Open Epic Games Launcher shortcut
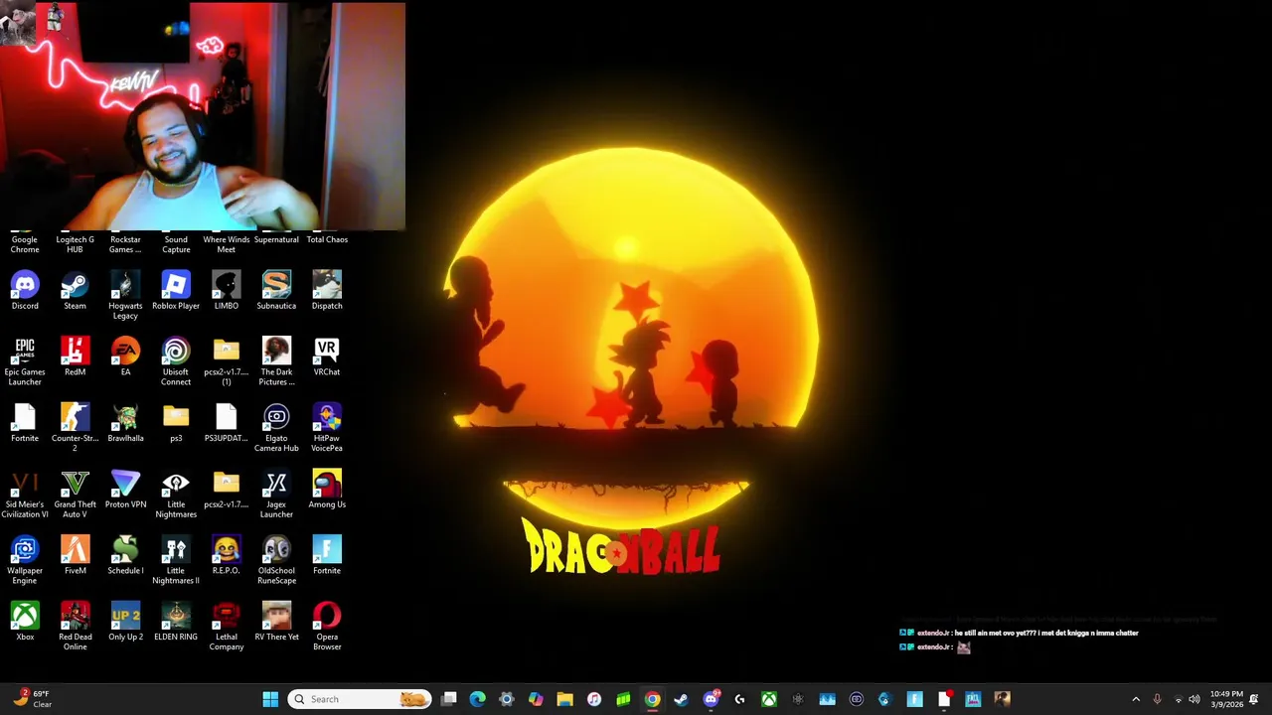The width and height of the screenshot is (1272, 715). pyautogui.click(x=25, y=361)
